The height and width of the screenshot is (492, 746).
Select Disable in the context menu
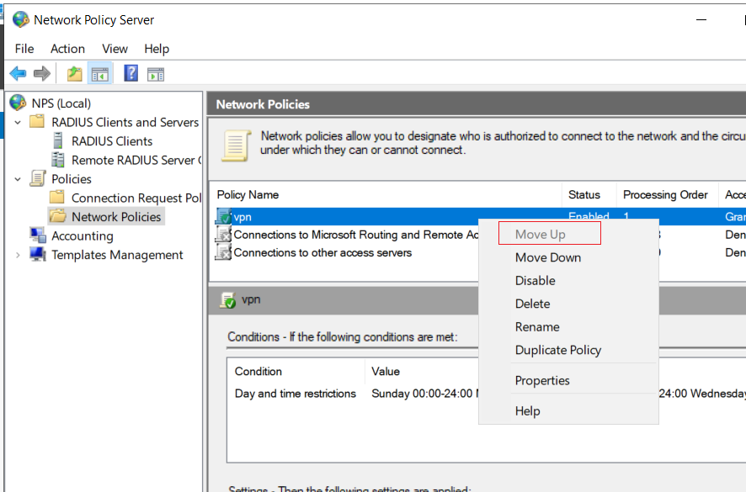pos(536,280)
